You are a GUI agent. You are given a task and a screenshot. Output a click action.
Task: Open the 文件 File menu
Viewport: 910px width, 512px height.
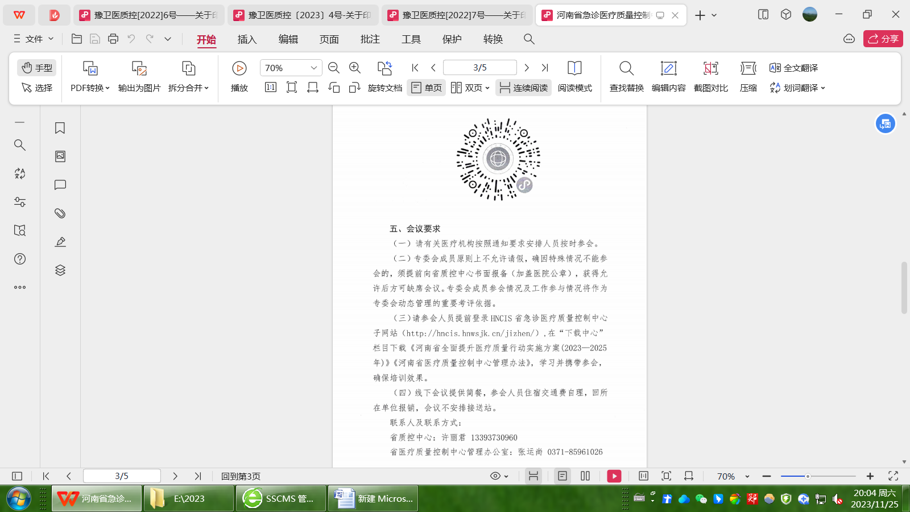[x=34, y=39]
